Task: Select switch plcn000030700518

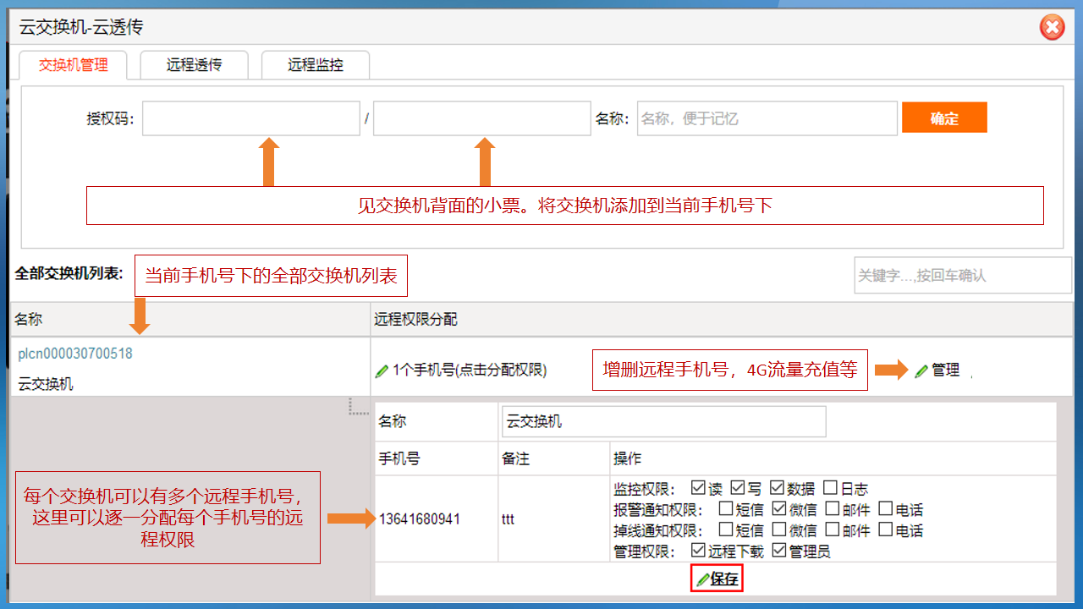Action: click(x=75, y=354)
